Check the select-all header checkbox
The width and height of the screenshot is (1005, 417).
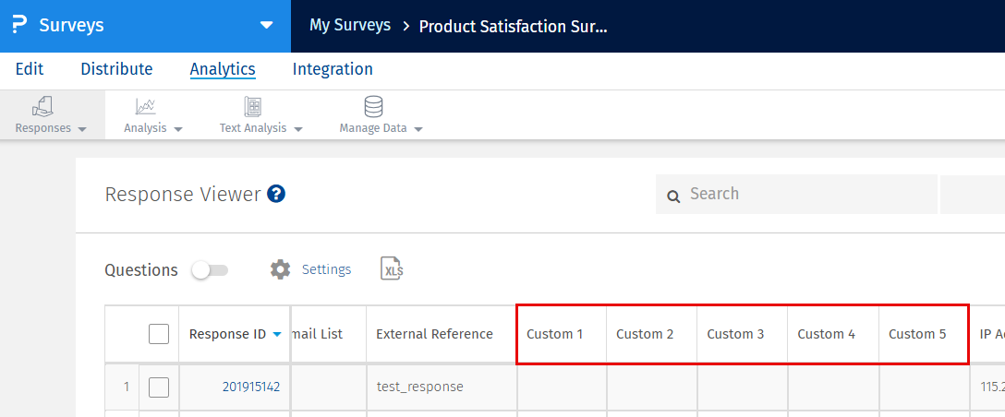159,334
